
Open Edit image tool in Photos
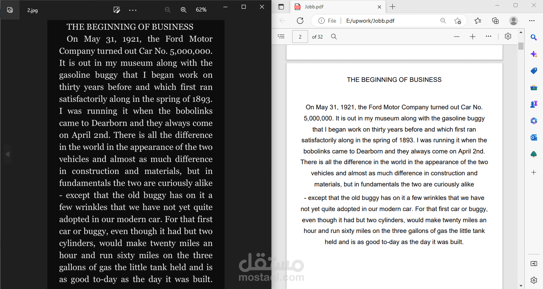116,10
